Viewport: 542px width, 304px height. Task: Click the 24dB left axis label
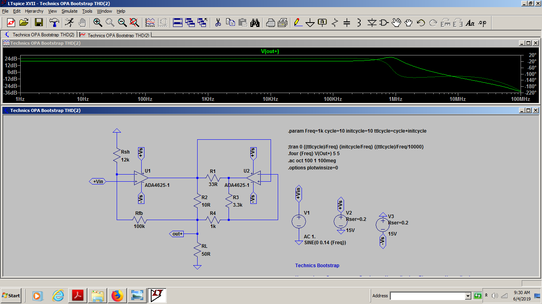[x=11, y=59]
